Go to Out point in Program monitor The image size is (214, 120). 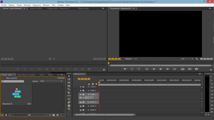[174, 69]
